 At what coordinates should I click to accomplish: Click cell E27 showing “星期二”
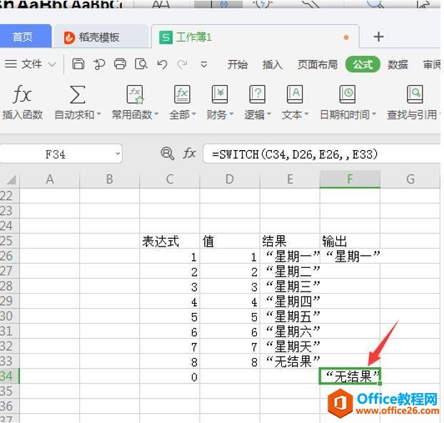tap(290, 272)
